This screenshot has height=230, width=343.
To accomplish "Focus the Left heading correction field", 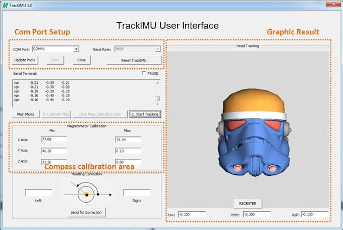I will [x=38, y=193].
